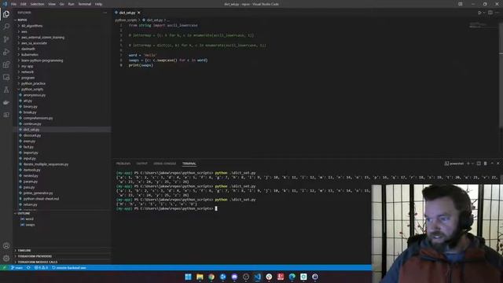This screenshot has width=503, height=283.
Task: Open nested.py in the explorer
Action: [31, 176]
